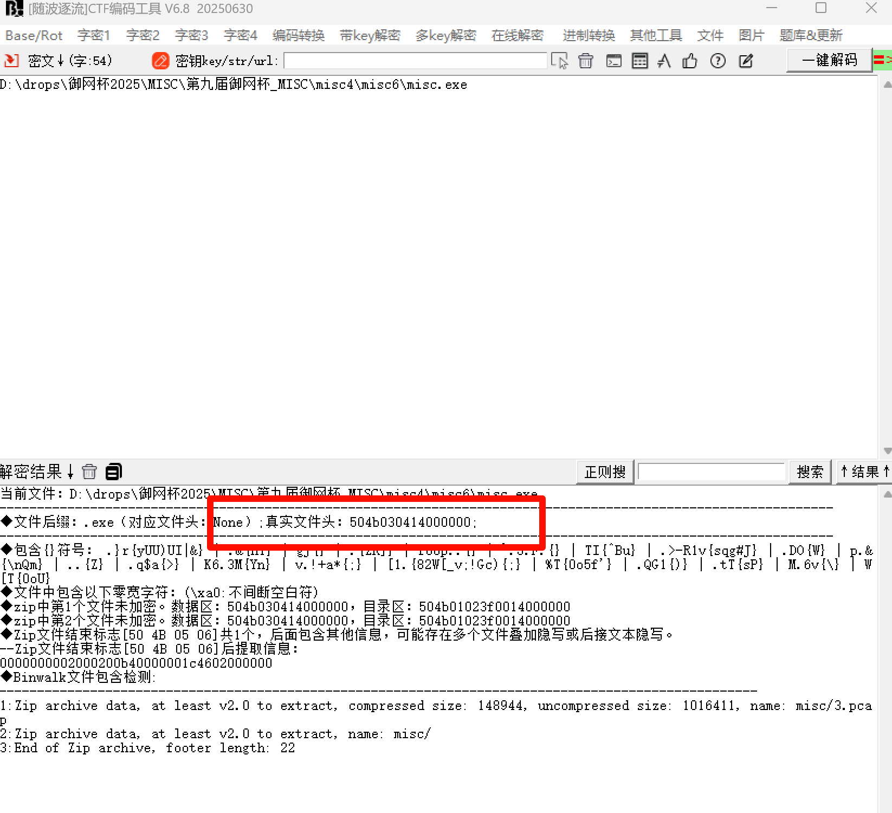Click the 一键解码 button

pyautogui.click(x=829, y=60)
